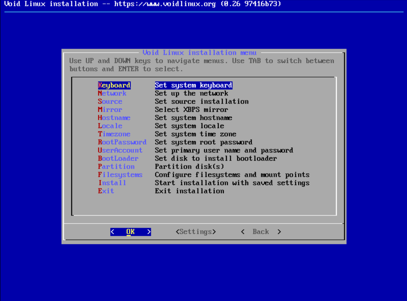This screenshot has width=407, height=301.
Task: Choose the Exit menu entry
Action: (x=106, y=191)
